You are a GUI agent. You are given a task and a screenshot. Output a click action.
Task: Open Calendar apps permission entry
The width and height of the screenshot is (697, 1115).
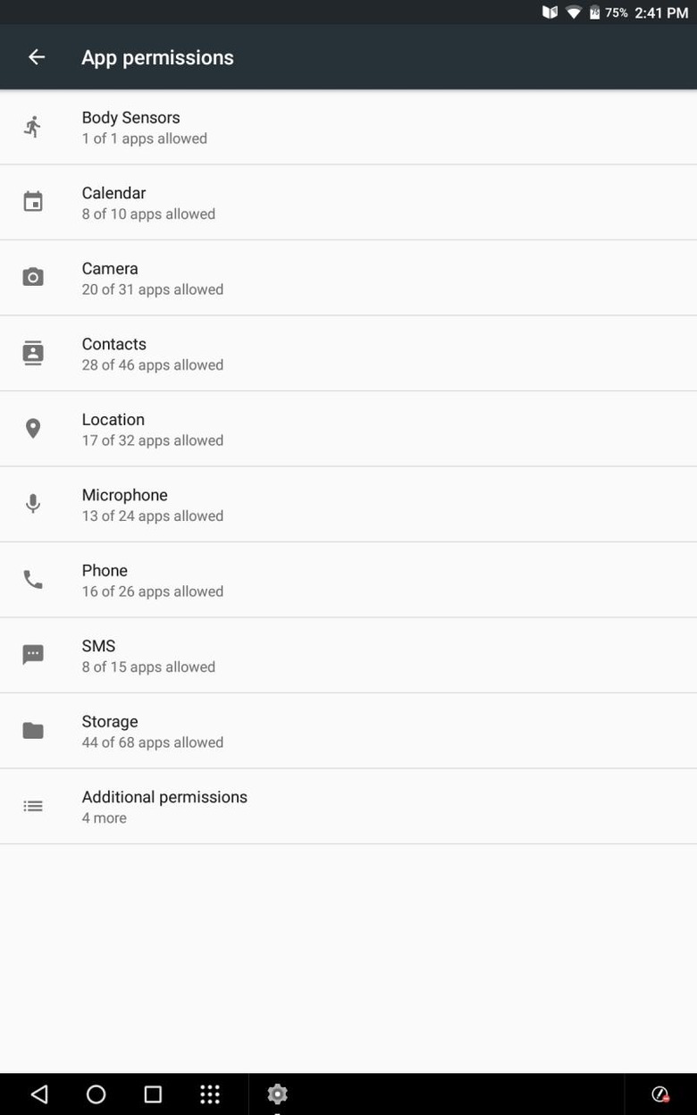pyautogui.click(x=148, y=203)
